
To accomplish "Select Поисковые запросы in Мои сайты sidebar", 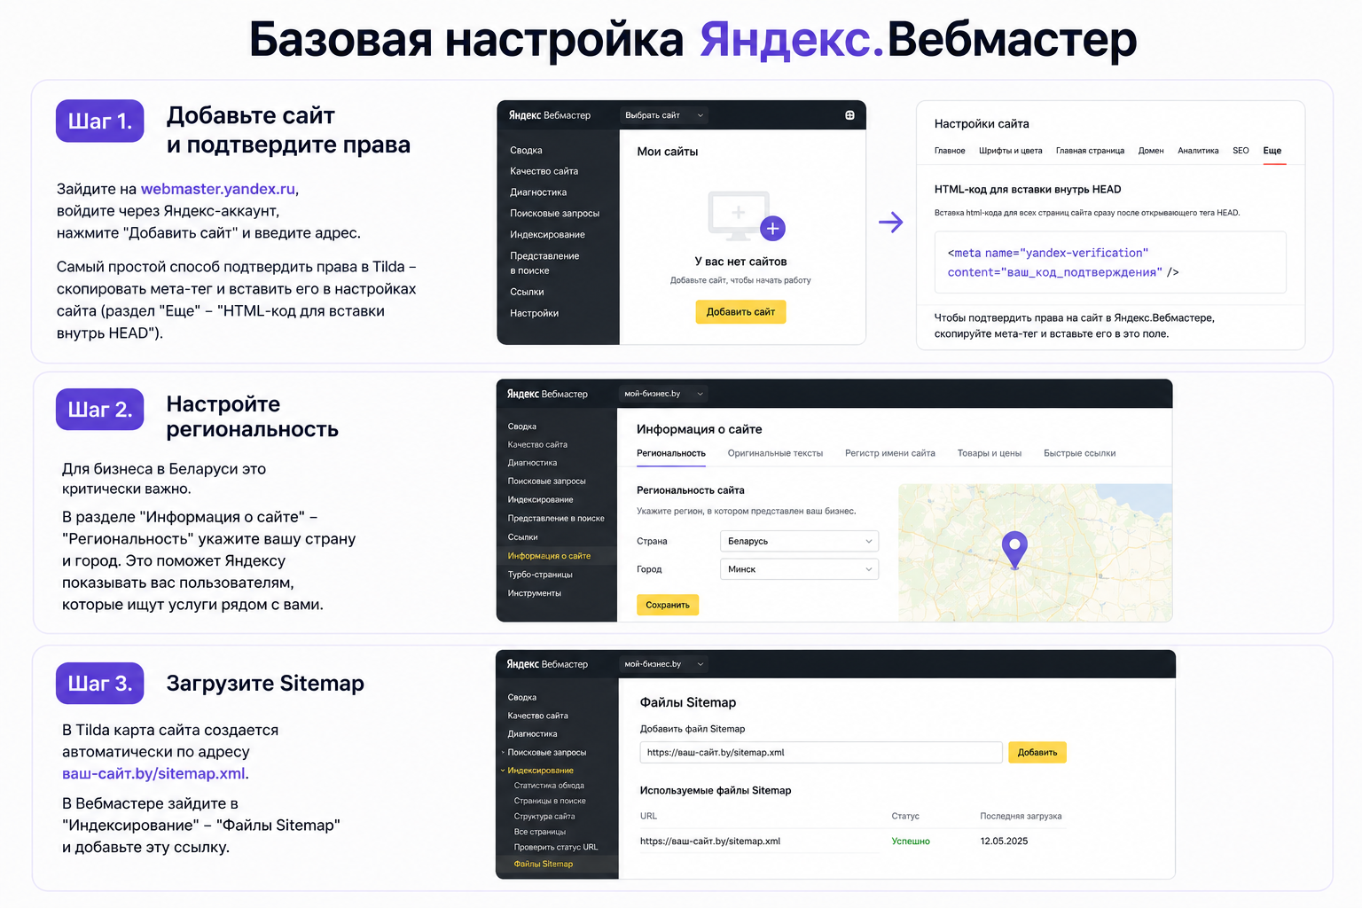I will [554, 214].
